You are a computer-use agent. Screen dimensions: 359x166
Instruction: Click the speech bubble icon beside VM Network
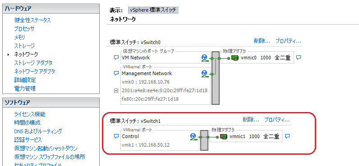pyautogui.click(x=116, y=58)
